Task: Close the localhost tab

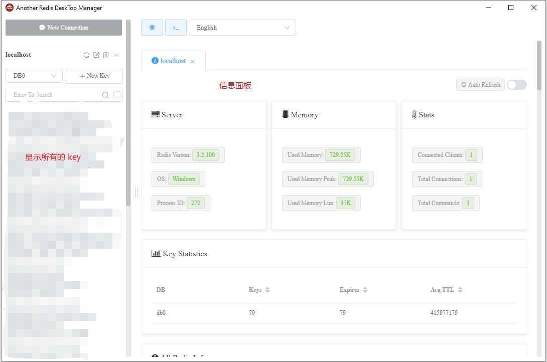Action: click(x=193, y=62)
